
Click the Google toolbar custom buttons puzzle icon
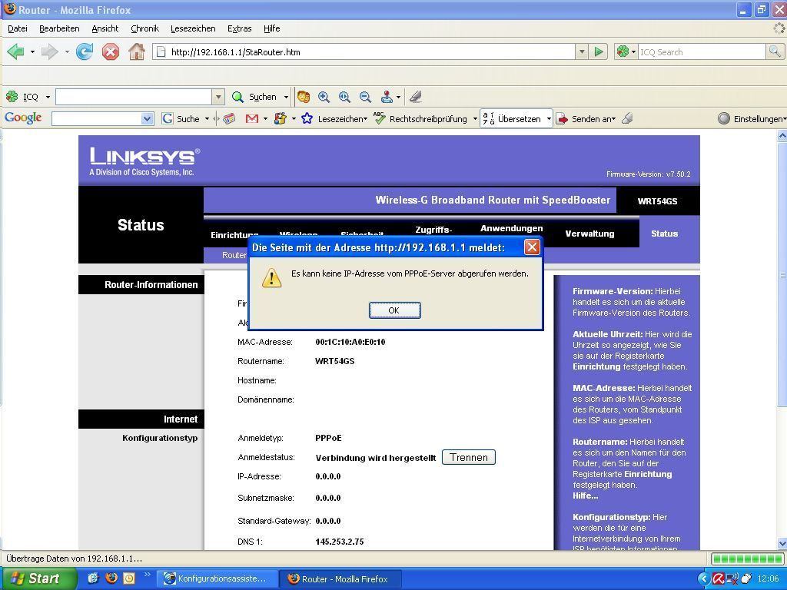(x=281, y=118)
